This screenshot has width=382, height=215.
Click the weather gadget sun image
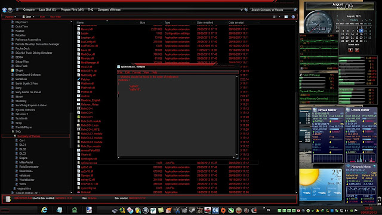(309, 177)
